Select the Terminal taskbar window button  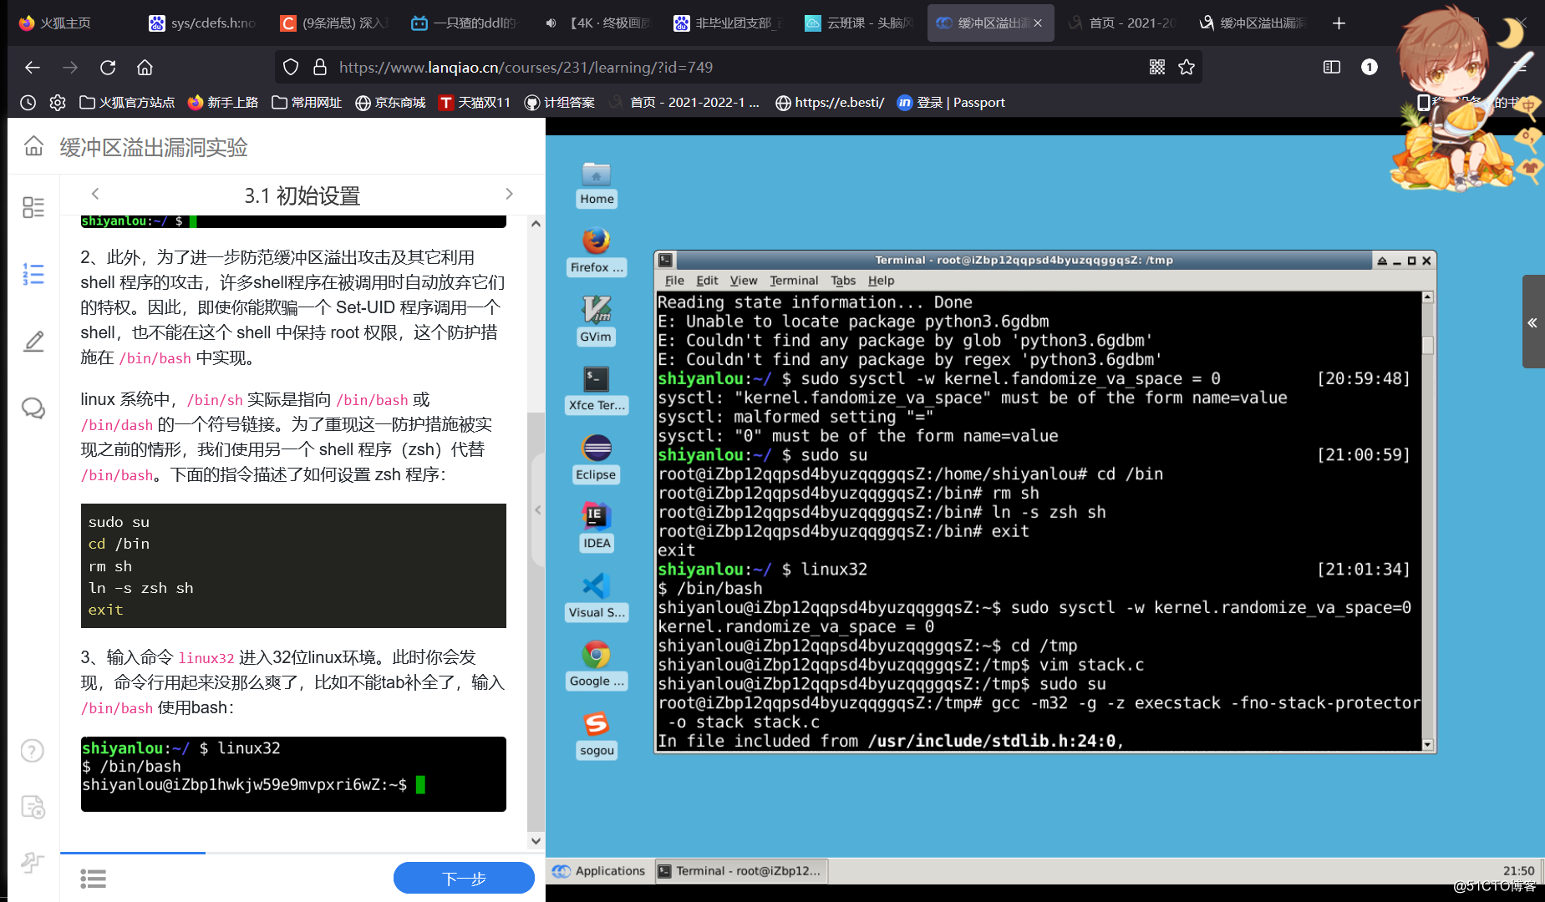pyautogui.click(x=740, y=871)
